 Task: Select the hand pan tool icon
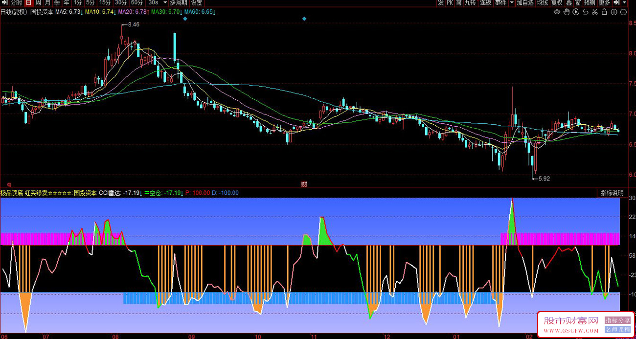pos(567,12)
